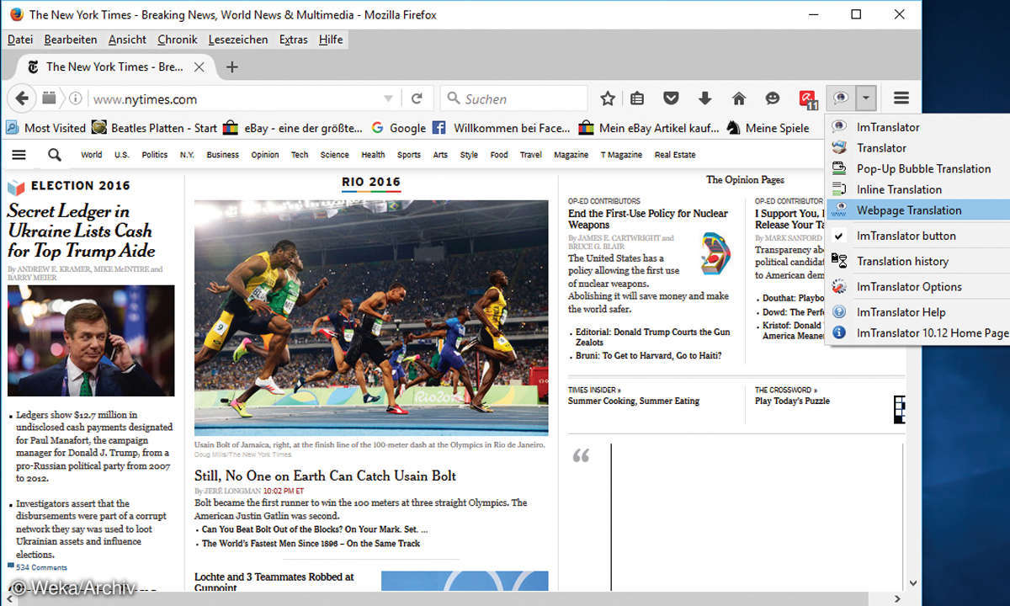Open a new tab with the plus button

[x=232, y=66]
